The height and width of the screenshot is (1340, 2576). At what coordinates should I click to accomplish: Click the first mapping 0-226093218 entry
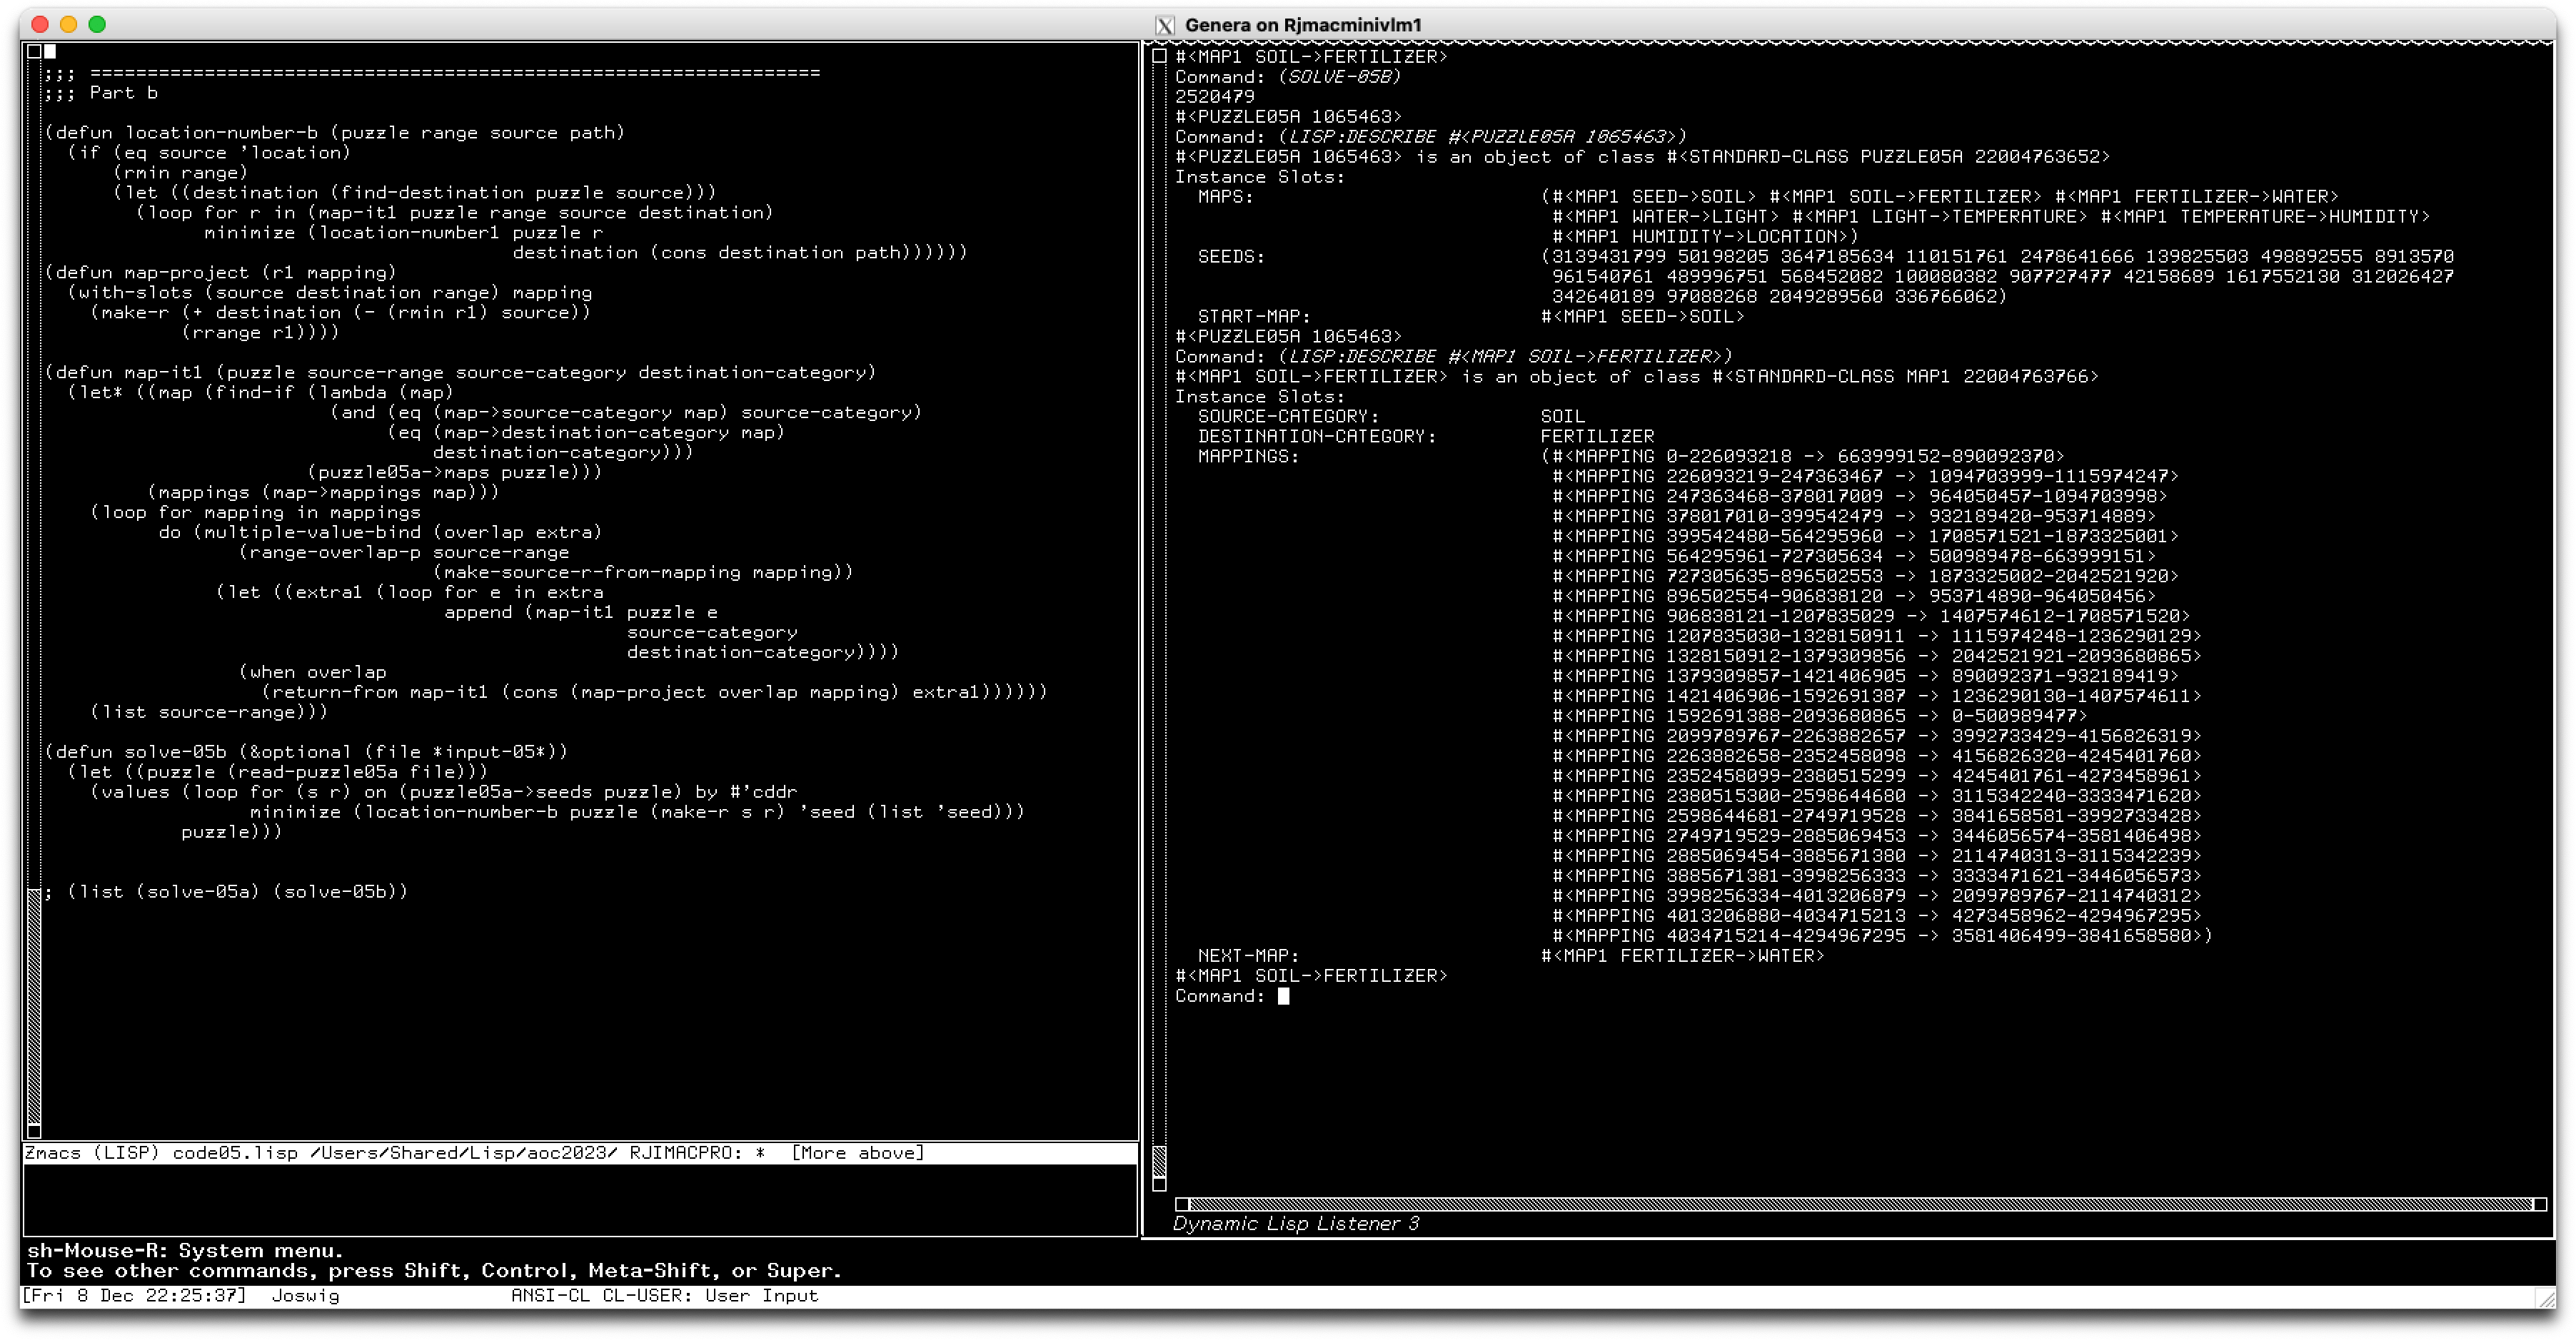point(1808,457)
